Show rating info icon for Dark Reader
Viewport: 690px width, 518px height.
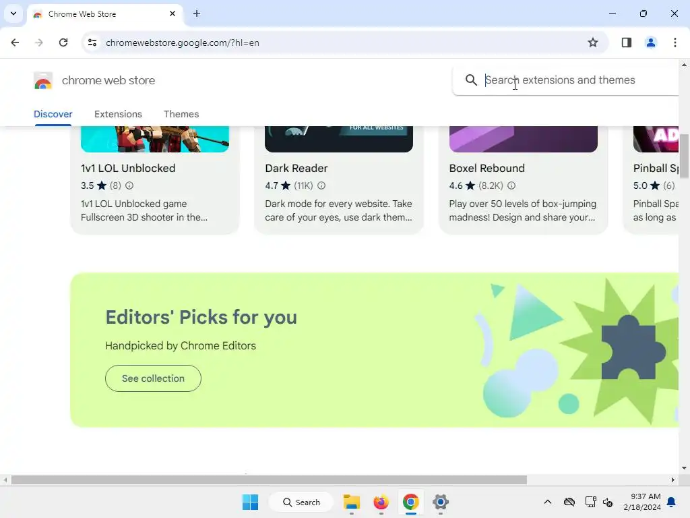click(x=321, y=185)
